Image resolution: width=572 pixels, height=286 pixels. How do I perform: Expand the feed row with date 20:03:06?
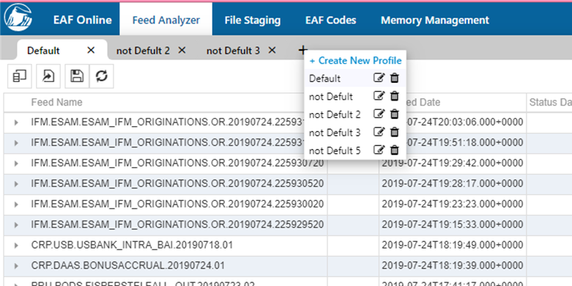tap(16, 122)
